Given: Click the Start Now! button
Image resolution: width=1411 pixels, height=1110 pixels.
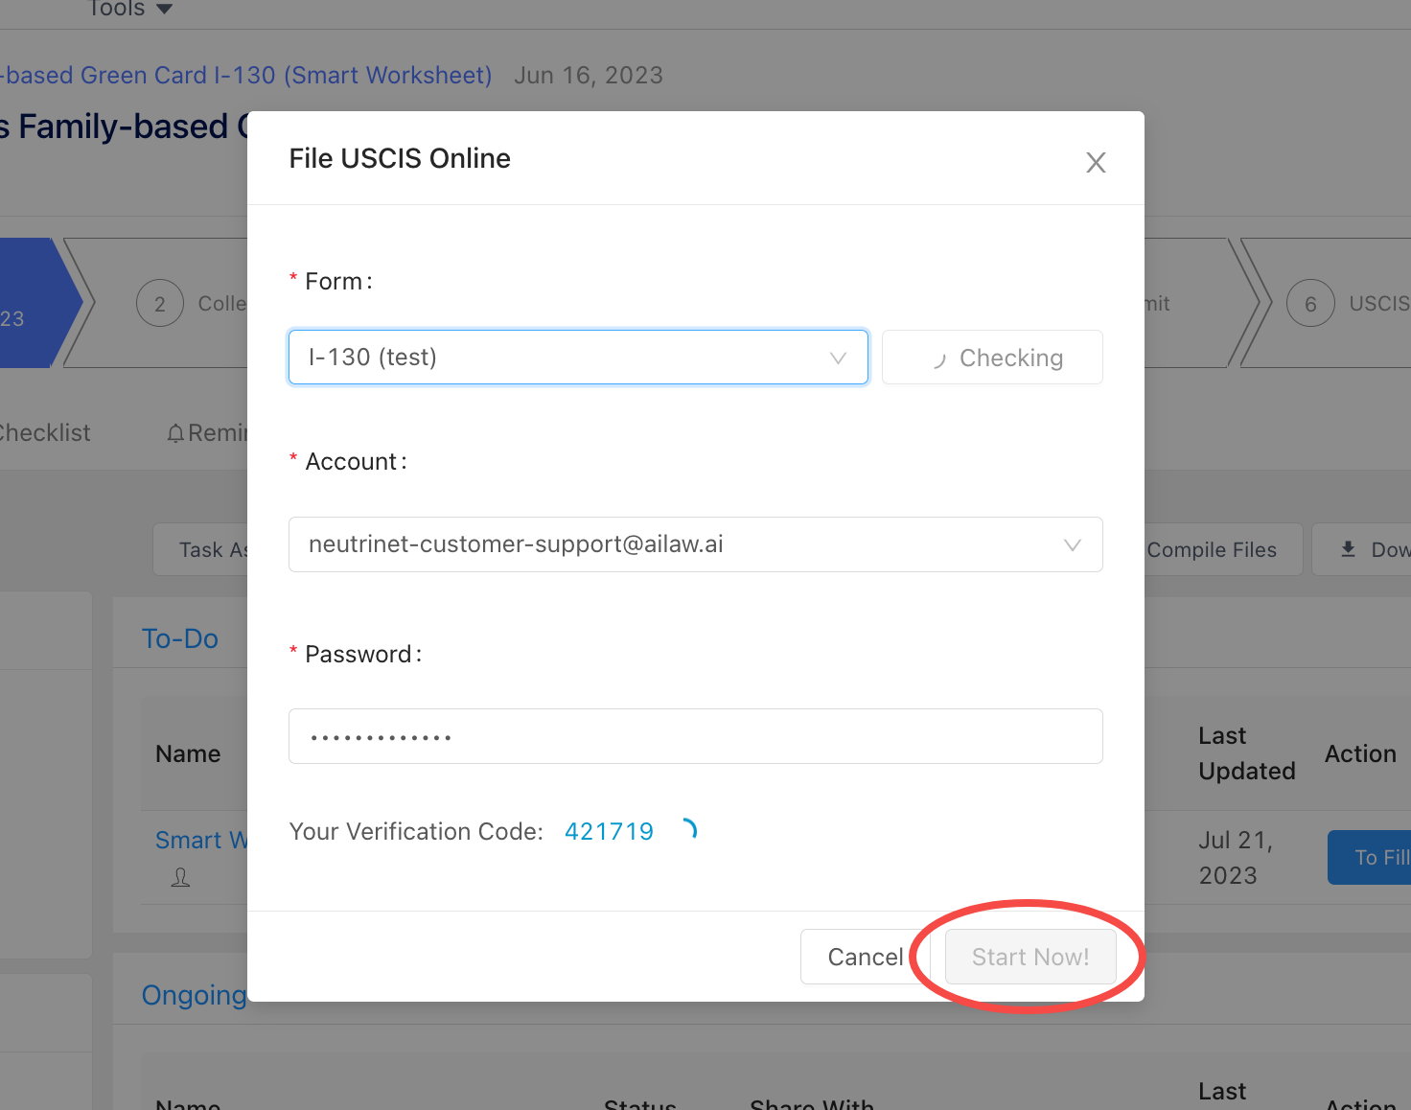Looking at the screenshot, I should tap(1030, 957).
